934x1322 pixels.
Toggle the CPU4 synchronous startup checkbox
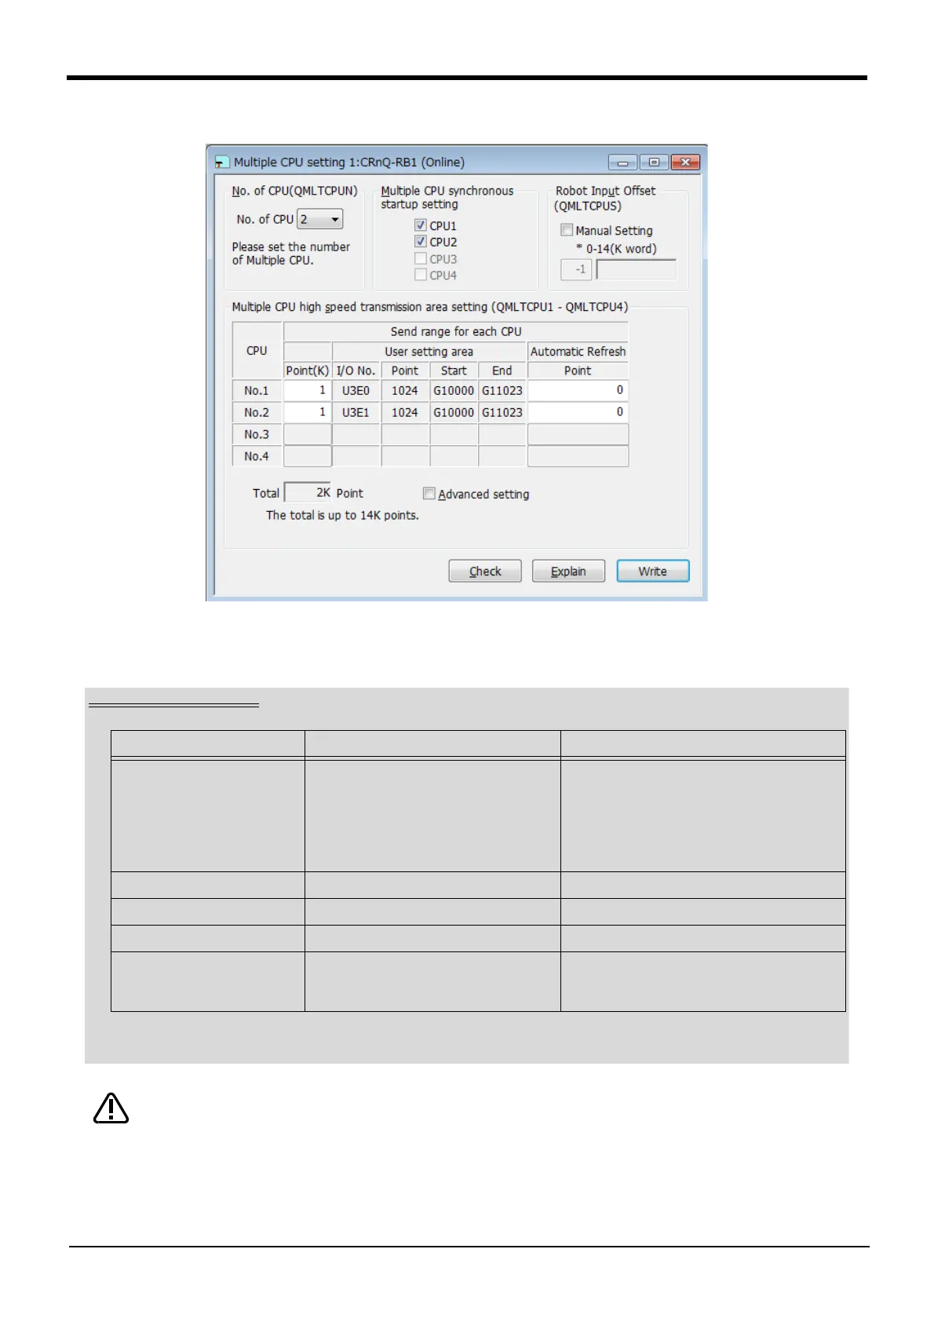tap(421, 275)
